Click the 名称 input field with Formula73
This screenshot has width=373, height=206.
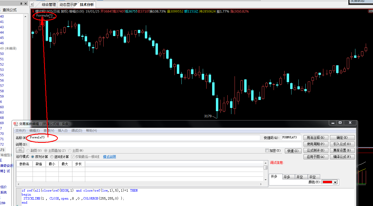[x=145, y=138]
